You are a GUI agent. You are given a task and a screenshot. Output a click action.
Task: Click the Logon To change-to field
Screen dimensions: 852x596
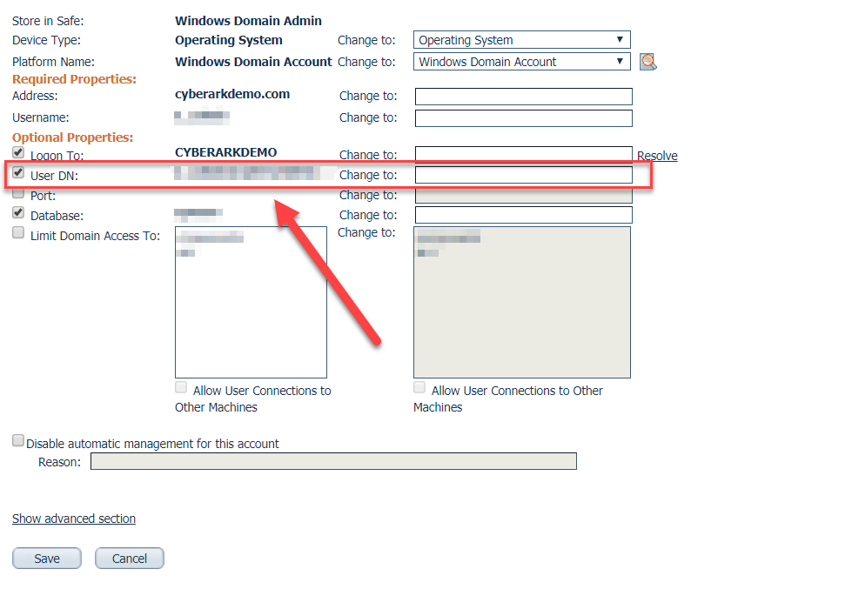(524, 154)
